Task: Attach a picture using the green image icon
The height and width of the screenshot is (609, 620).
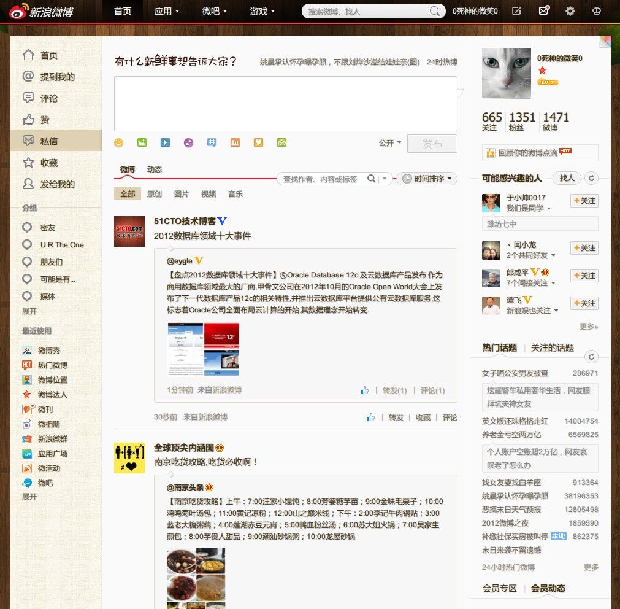Action: tap(142, 142)
